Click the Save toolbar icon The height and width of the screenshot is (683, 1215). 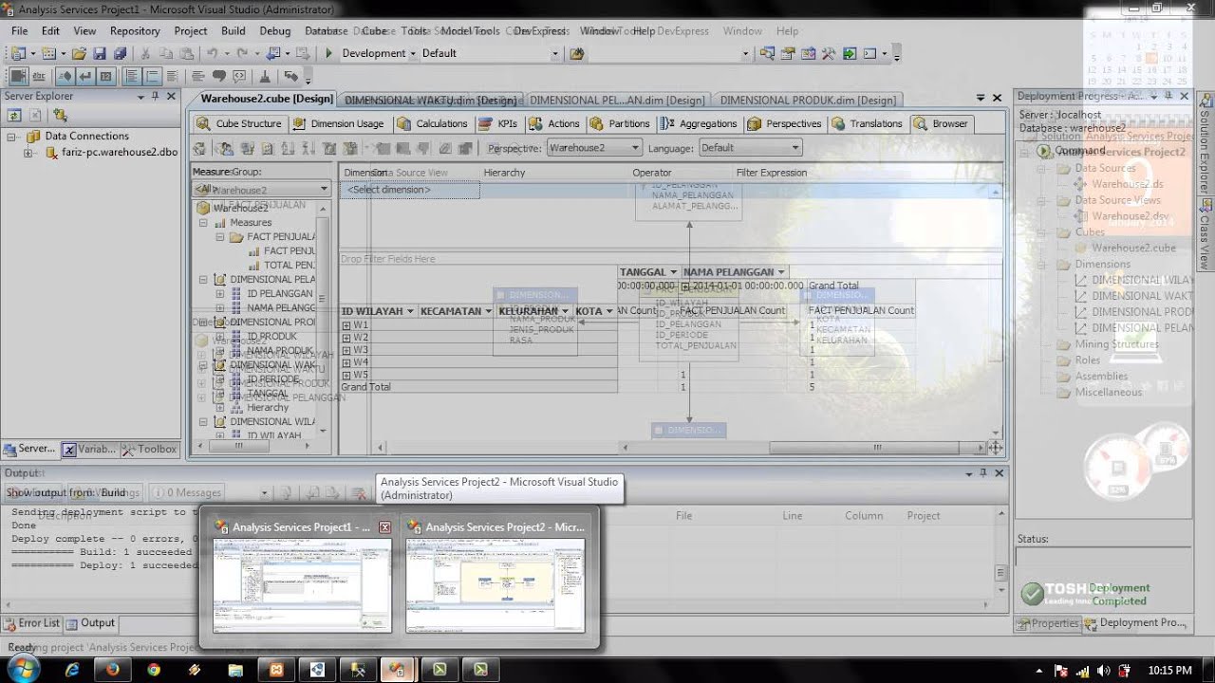[99, 54]
